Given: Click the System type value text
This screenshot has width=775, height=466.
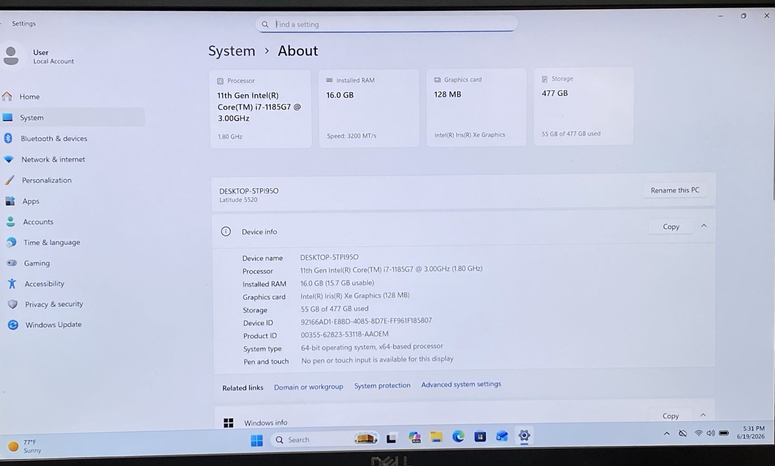Looking at the screenshot, I should click(372, 347).
